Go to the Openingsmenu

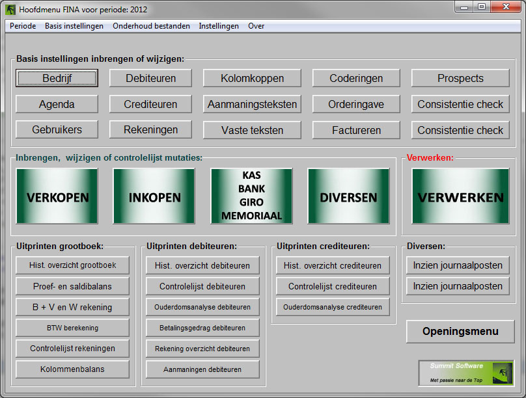460,331
